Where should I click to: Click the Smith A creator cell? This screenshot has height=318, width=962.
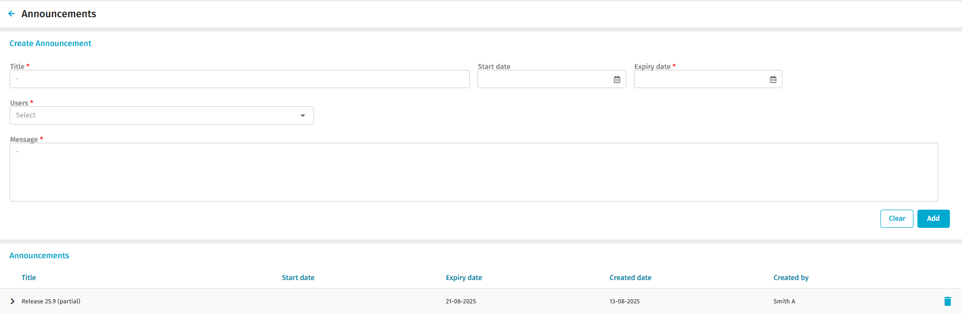(784, 301)
